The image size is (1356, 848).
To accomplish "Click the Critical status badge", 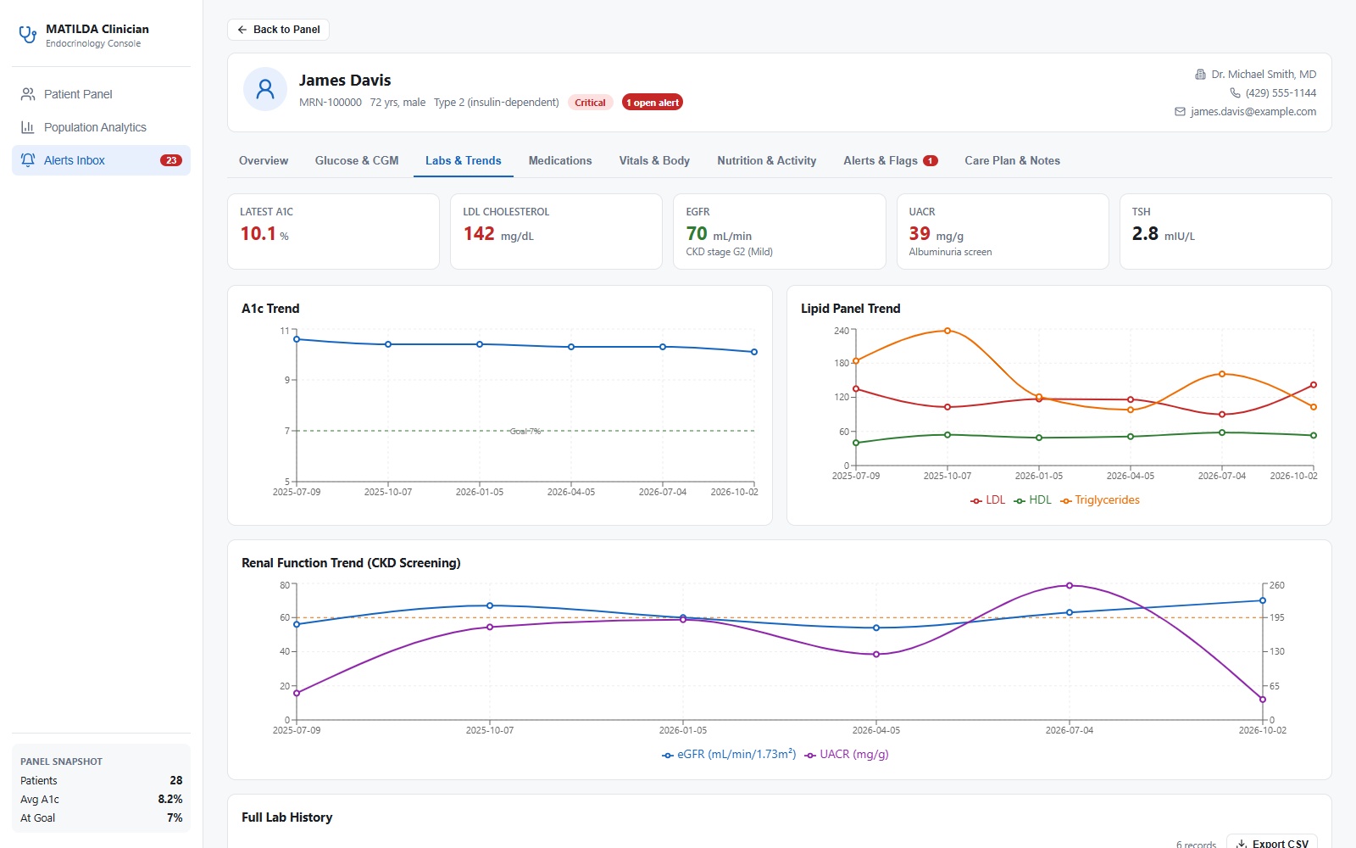I will point(590,103).
